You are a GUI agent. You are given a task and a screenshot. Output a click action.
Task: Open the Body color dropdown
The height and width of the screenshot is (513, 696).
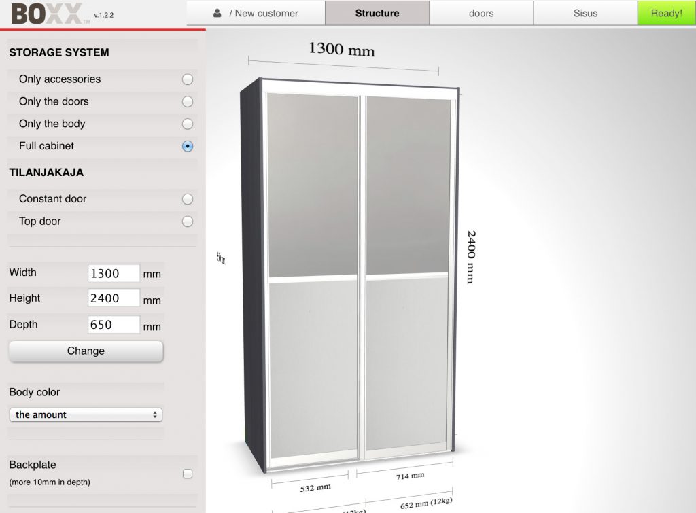click(x=86, y=414)
